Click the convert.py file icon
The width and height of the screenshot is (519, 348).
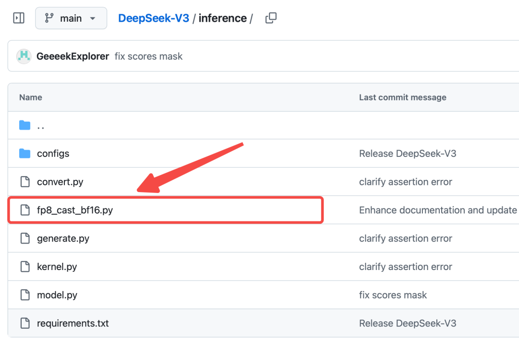(25, 182)
